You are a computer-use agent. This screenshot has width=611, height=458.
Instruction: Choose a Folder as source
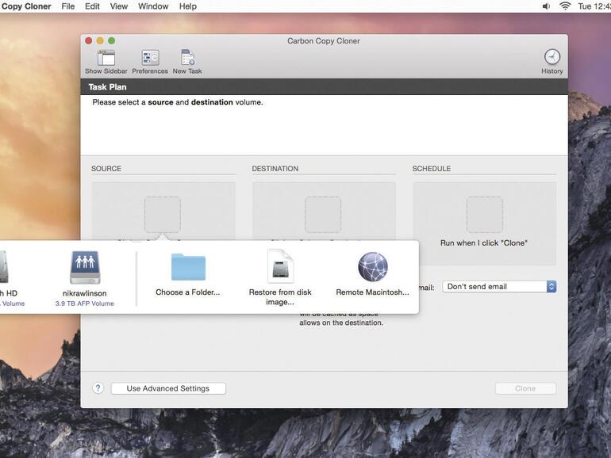pos(188,268)
